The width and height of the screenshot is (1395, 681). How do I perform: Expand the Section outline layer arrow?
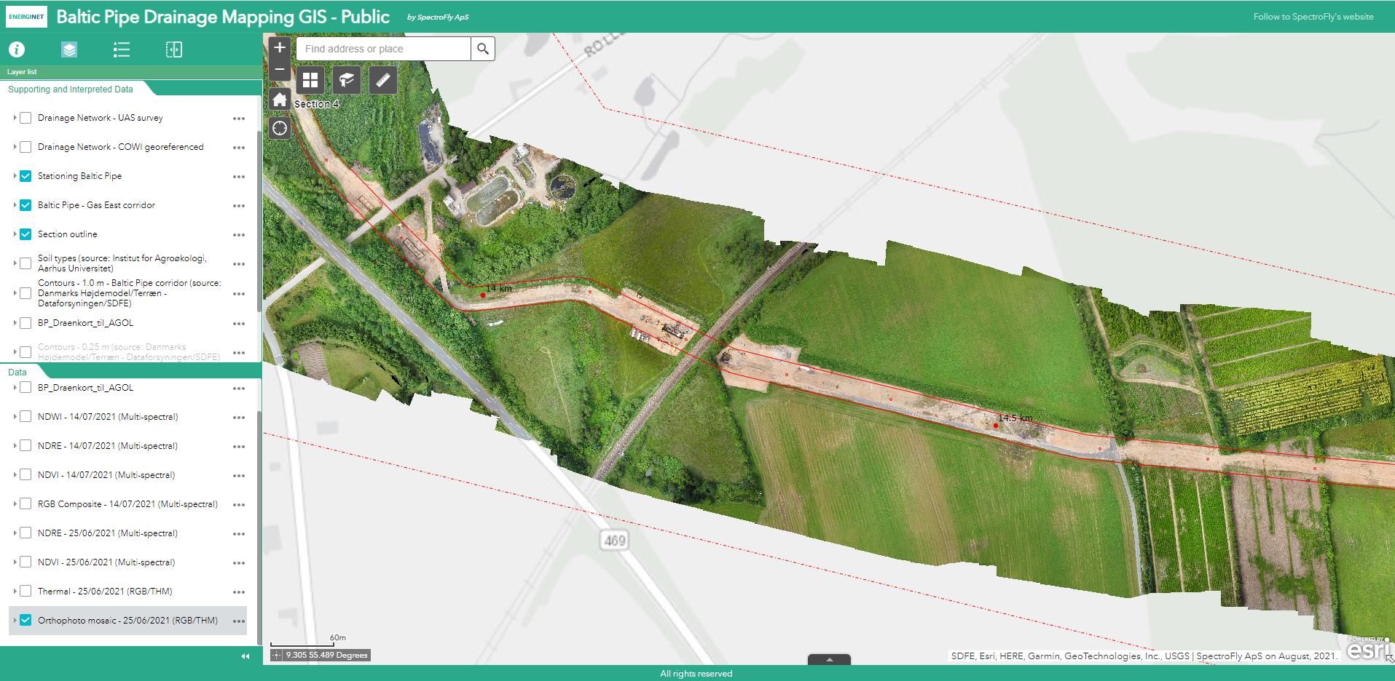click(15, 234)
